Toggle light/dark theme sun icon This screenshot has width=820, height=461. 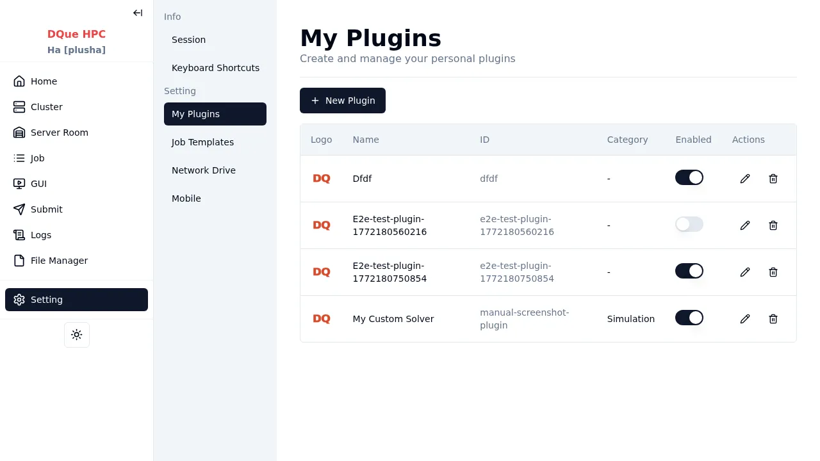[x=77, y=335]
